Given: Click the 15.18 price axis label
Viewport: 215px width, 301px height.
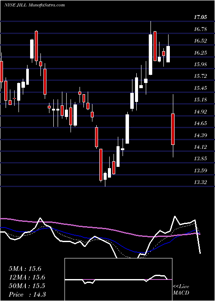Looking at the screenshot, I should click(200, 100).
